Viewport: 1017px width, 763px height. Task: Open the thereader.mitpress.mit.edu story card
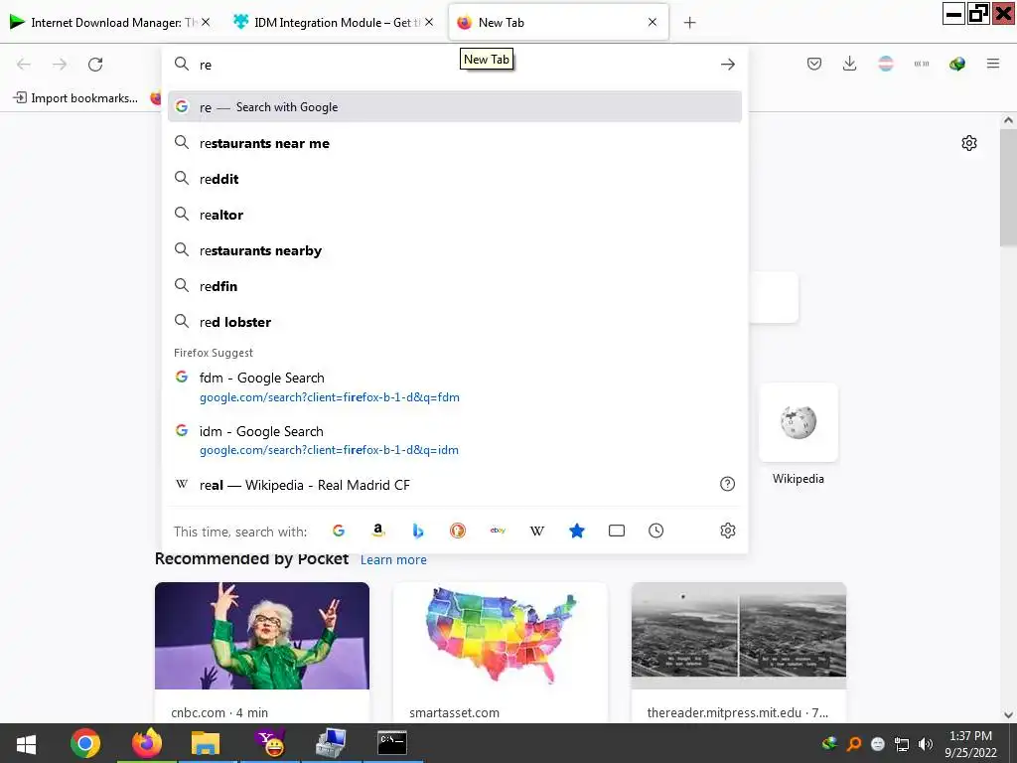pos(739,652)
